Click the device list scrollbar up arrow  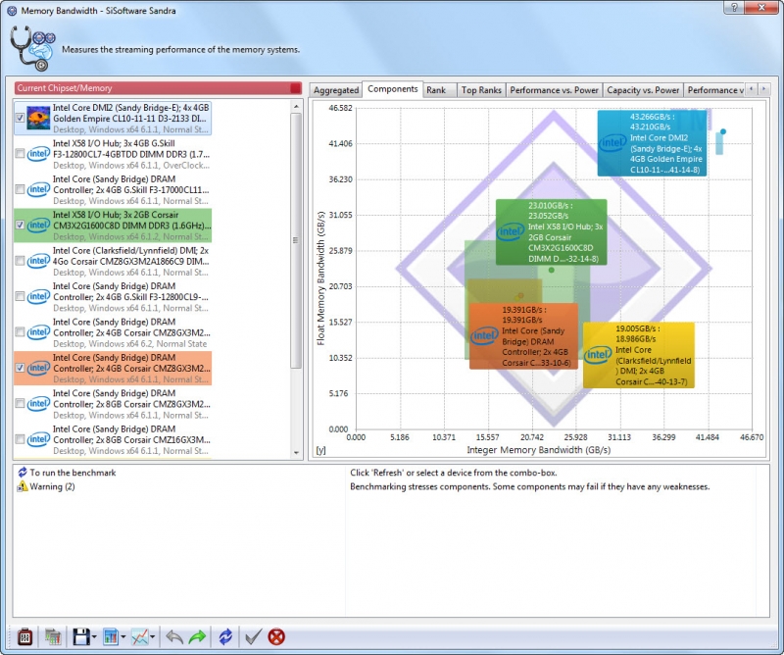296,106
